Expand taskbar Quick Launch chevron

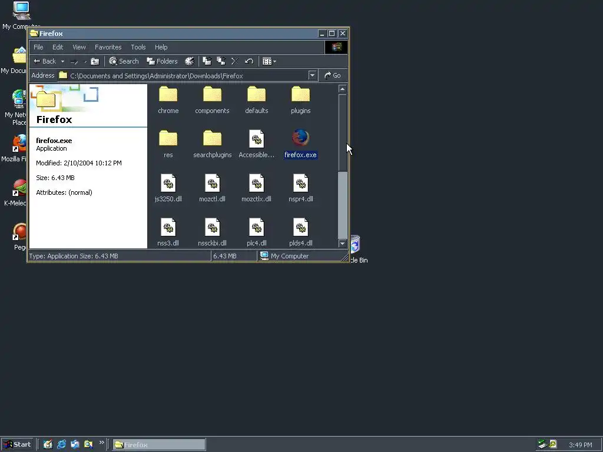[101, 443]
